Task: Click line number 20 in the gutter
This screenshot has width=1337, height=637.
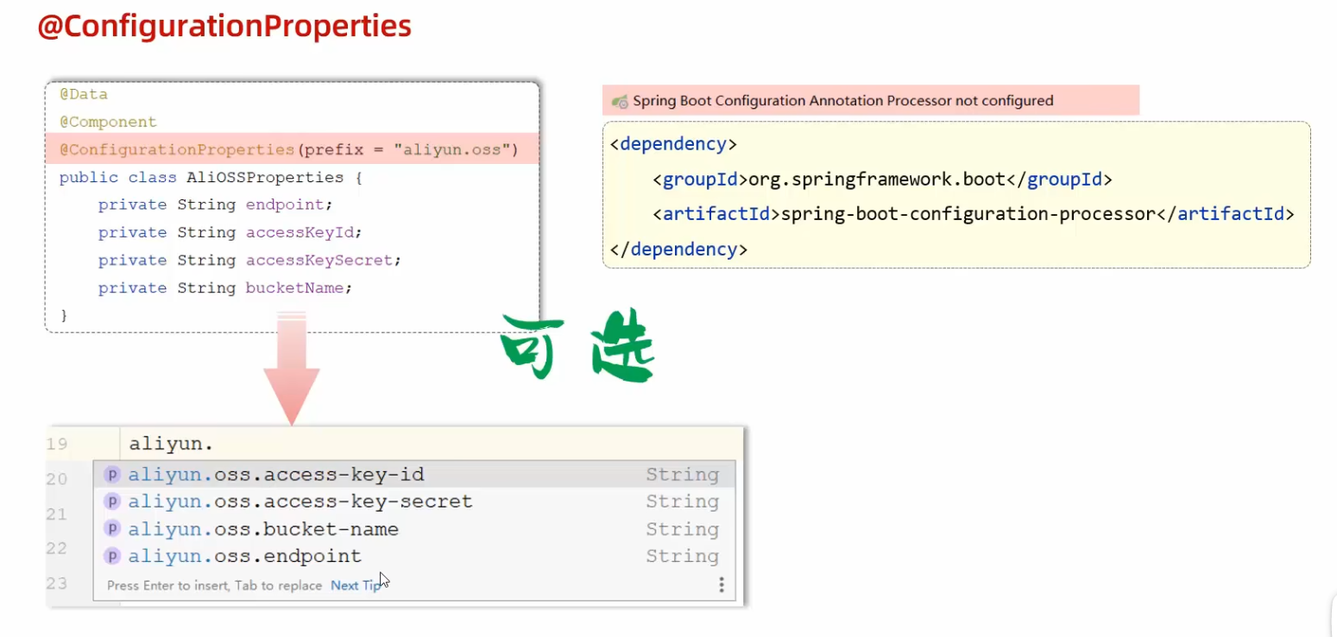Action: coord(57,479)
